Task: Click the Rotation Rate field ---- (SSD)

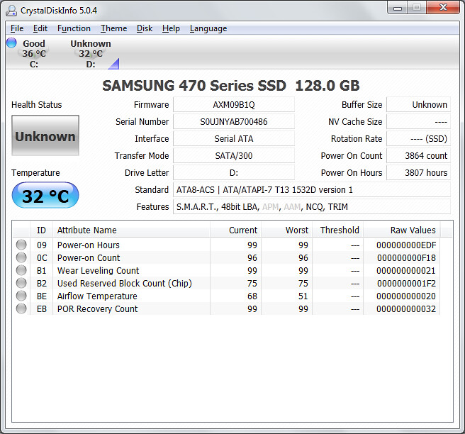Action: coord(418,138)
